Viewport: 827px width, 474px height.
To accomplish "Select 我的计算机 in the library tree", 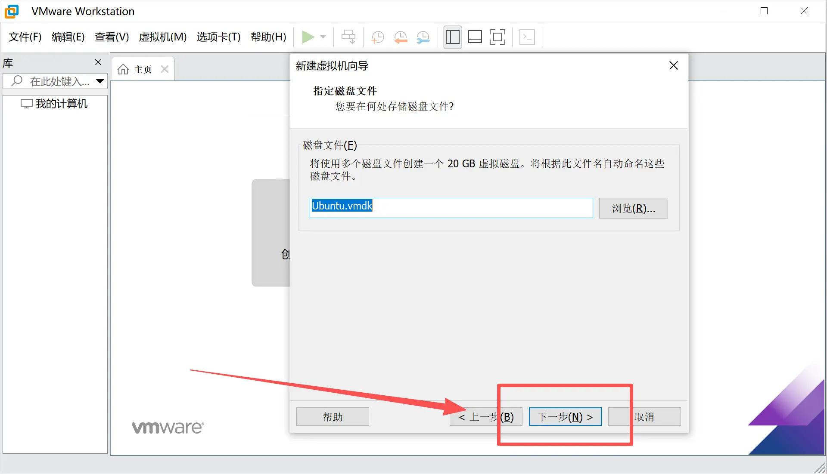I will (54, 104).
